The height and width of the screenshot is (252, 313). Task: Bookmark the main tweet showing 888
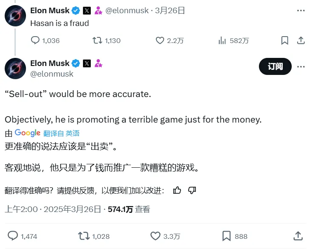pyautogui.click(x=227, y=236)
